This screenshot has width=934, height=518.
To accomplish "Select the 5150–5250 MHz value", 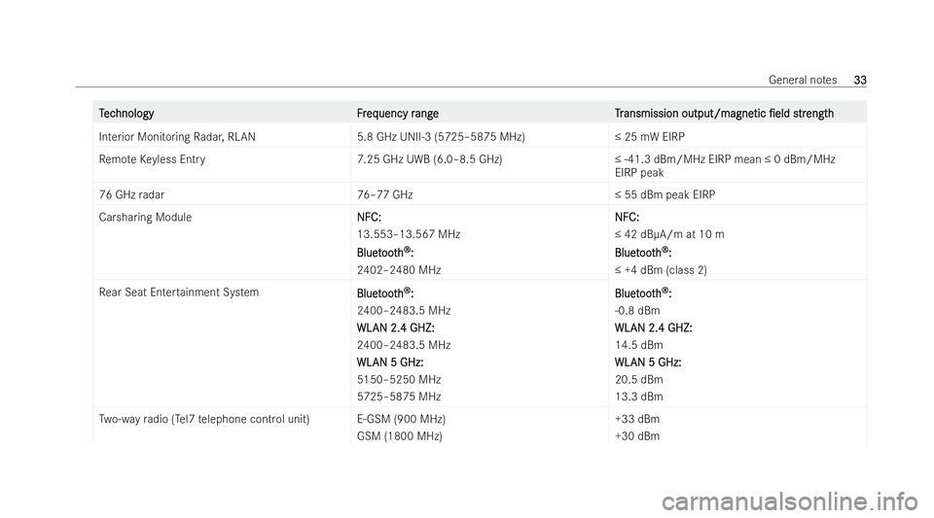I will 399,379.
